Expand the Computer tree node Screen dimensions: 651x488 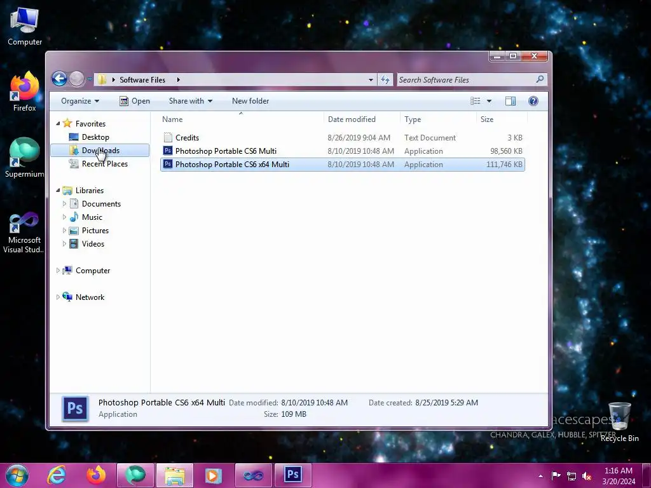[x=58, y=271]
